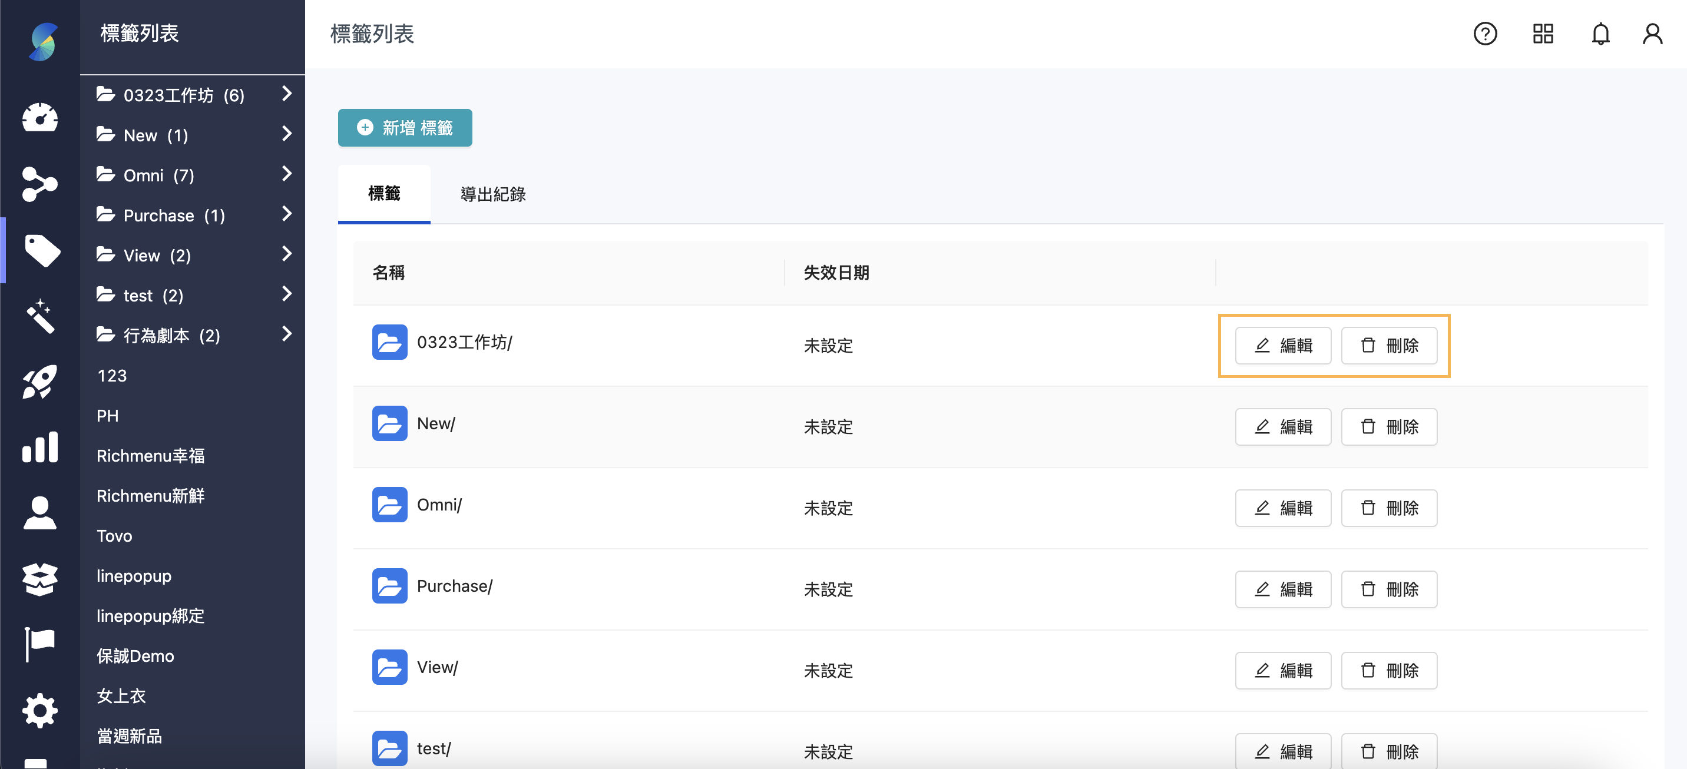Expand the 0323工作坊 folder in sidebar
Screen dimensions: 1687x769
tap(286, 94)
